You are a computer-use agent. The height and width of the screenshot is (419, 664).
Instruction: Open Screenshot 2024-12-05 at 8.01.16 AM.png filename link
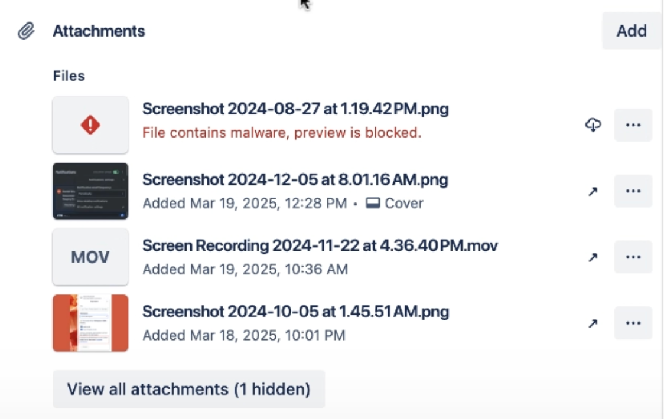pyautogui.click(x=295, y=179)
